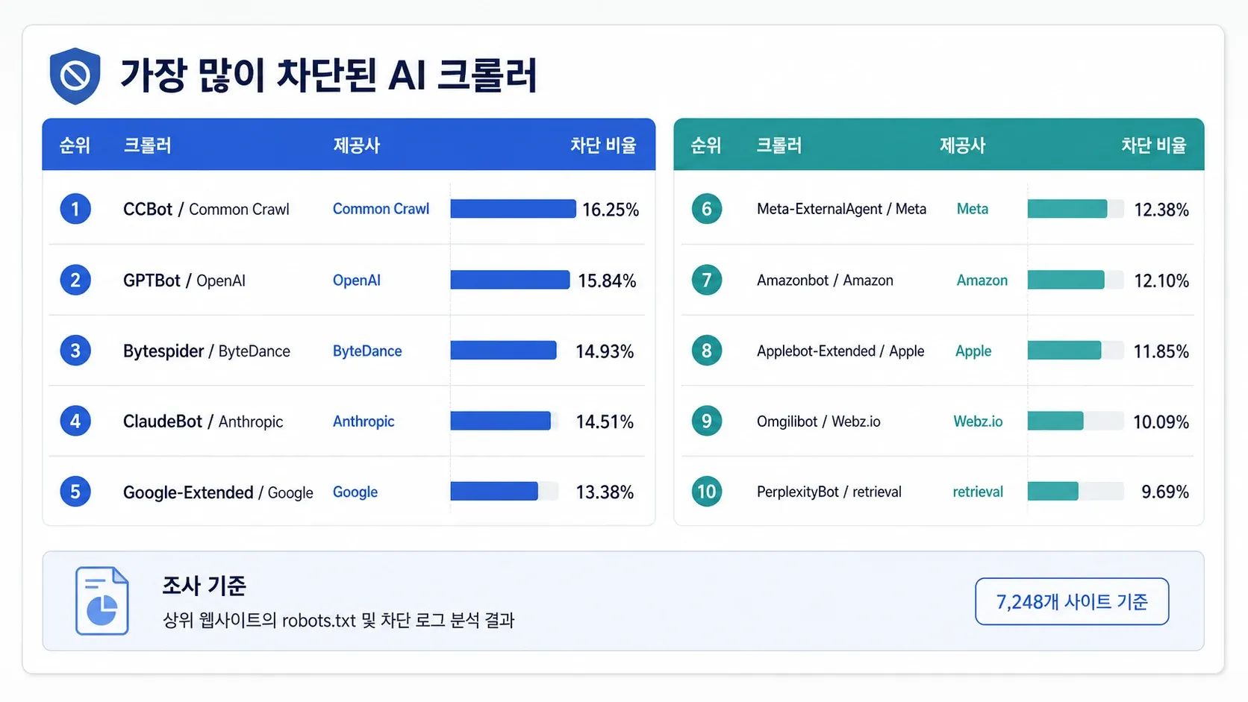Select the rank 9 number badge
Image resolution: width=1248 pixels, height=702 pixels.
click(707, 421)
